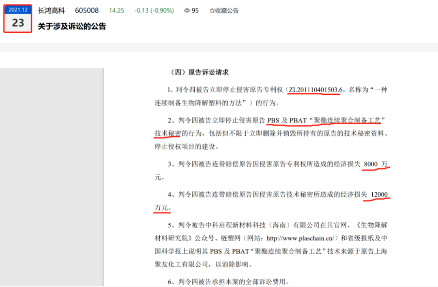Click the star favorite icon
This screenshot has height=287, width=438.
pyautogui.click(x=212, y=11)
